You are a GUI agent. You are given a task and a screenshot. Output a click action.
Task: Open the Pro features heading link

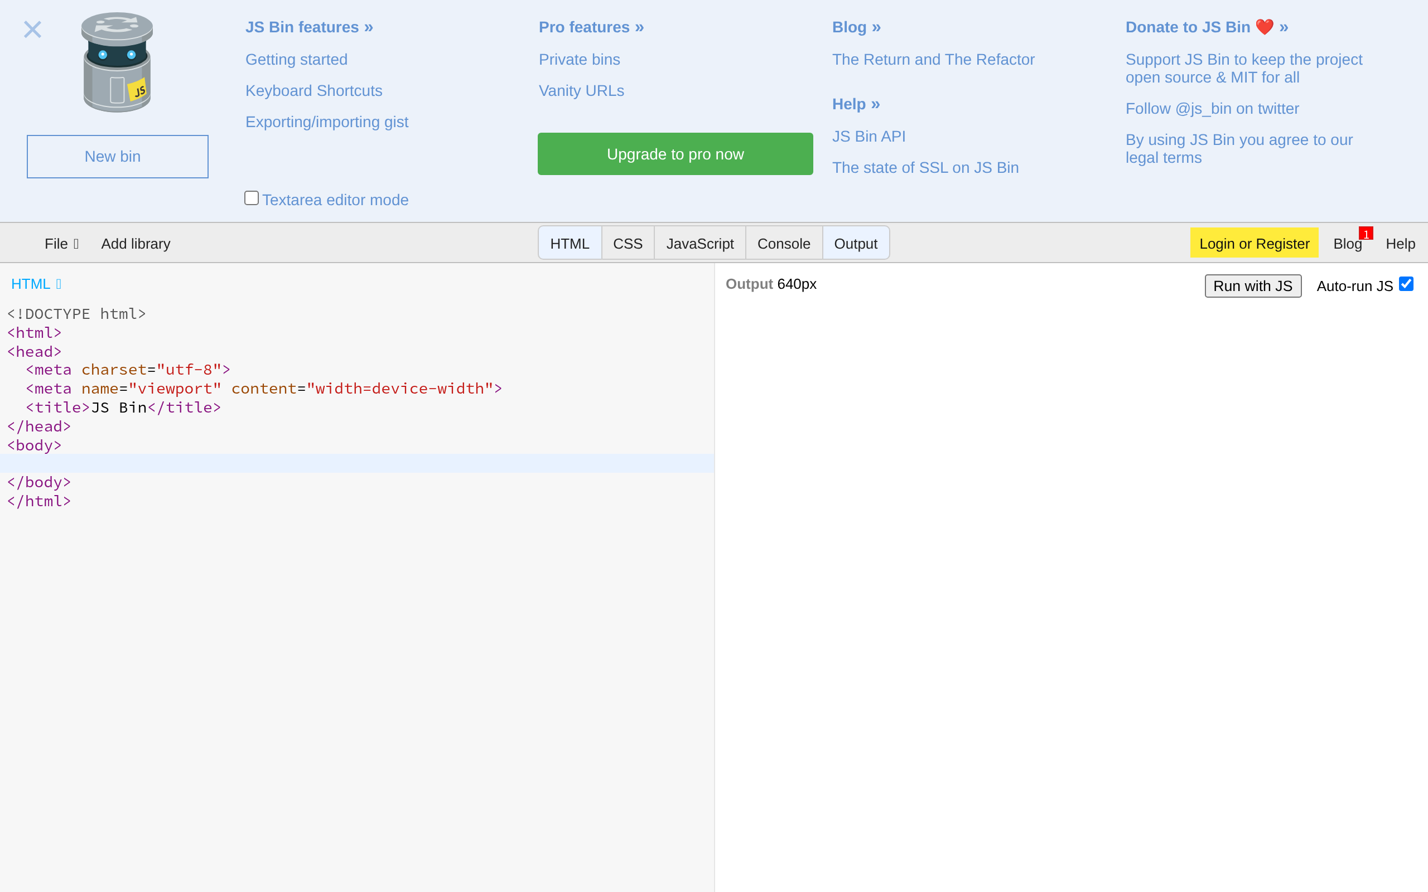click(x=591, y=27)
